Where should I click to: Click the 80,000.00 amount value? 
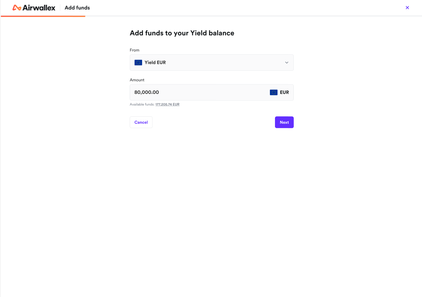point(147,92)
